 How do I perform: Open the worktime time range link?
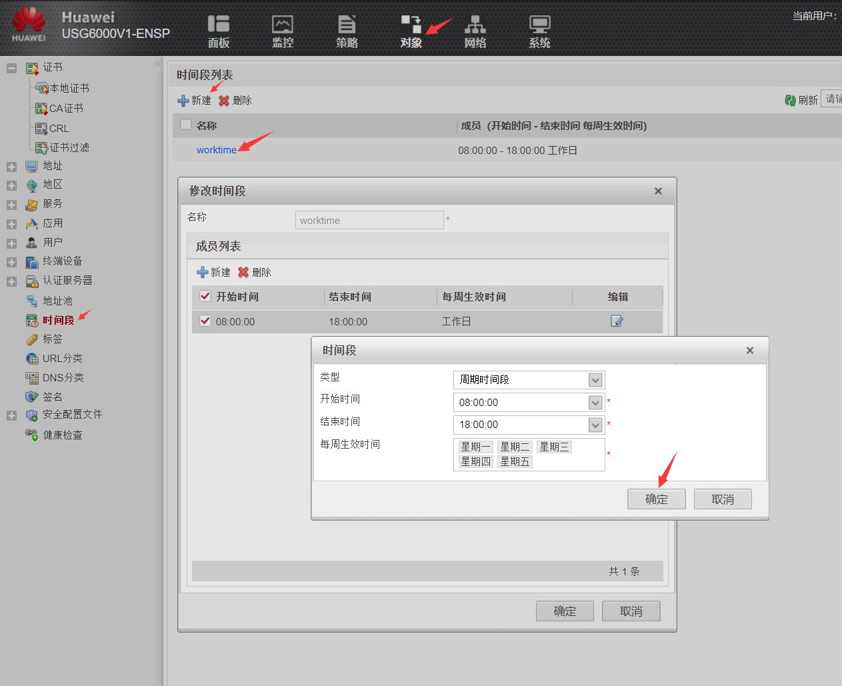[216, 150]
